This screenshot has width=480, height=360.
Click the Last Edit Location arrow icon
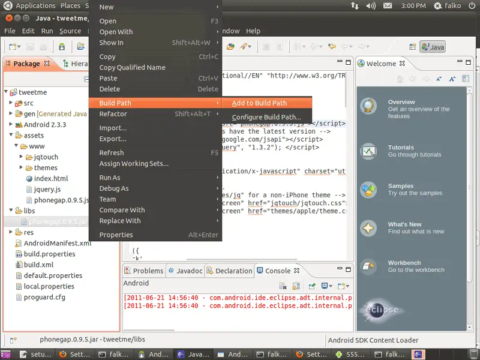pyautogui.click(x=332, y=47)
